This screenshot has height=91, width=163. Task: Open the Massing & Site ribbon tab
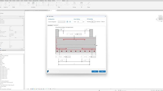[x=35, y=1]
